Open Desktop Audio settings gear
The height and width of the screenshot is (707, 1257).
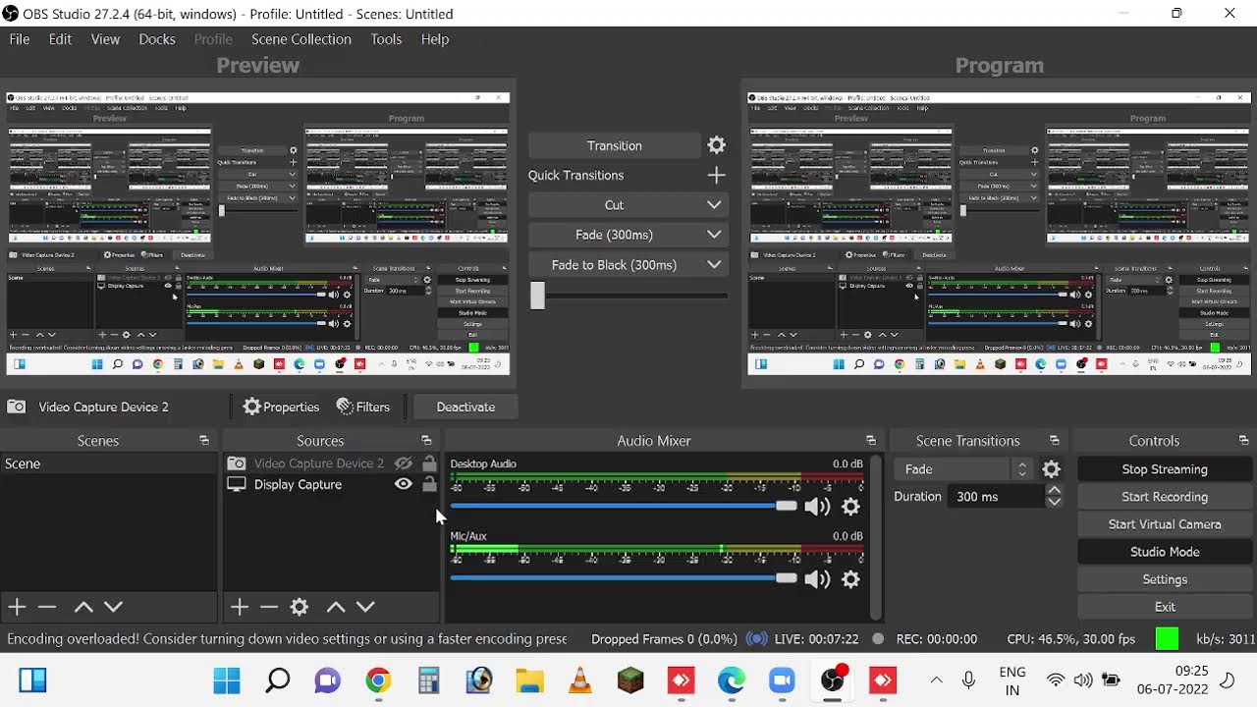tap(850, 507)
